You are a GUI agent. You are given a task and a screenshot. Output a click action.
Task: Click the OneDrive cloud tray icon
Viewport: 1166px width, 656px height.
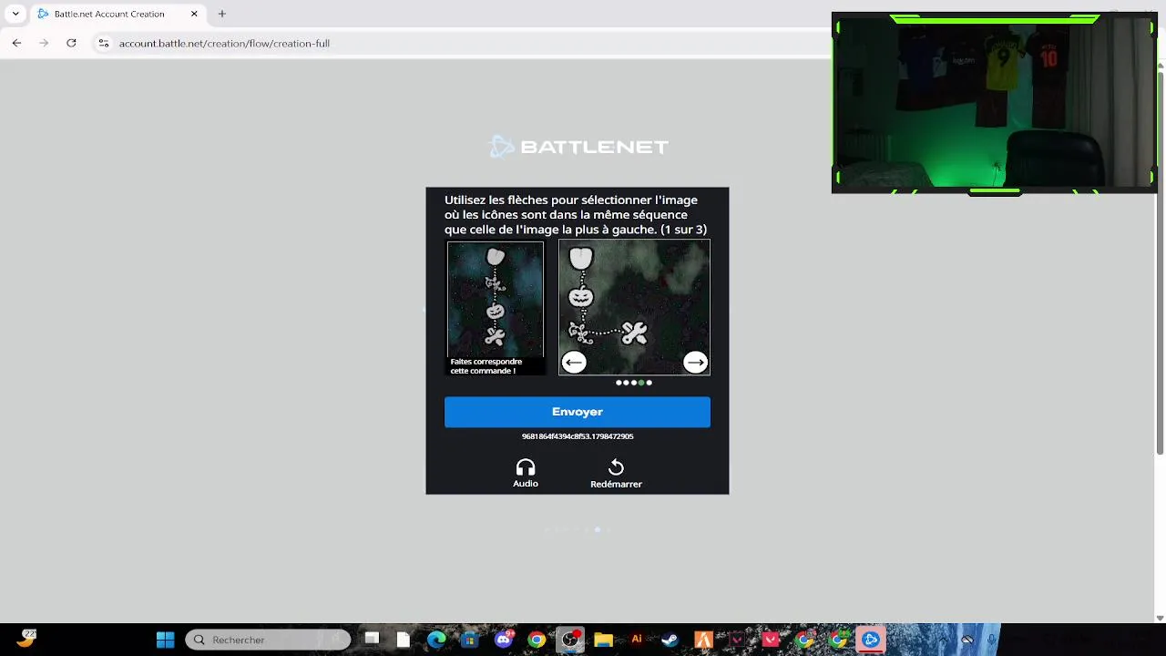(x=967, y=640)
